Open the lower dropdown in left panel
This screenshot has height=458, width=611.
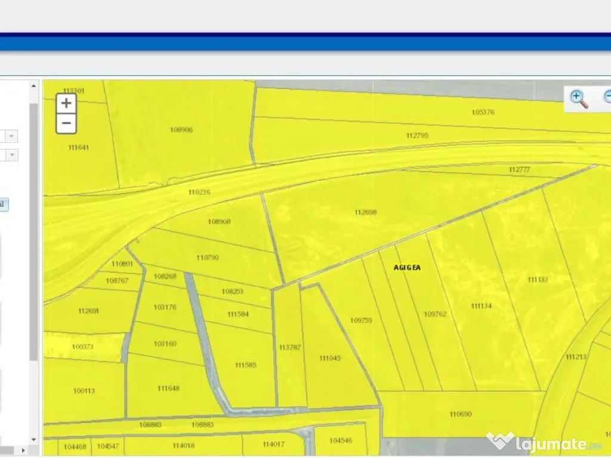[x=12, y=155]
